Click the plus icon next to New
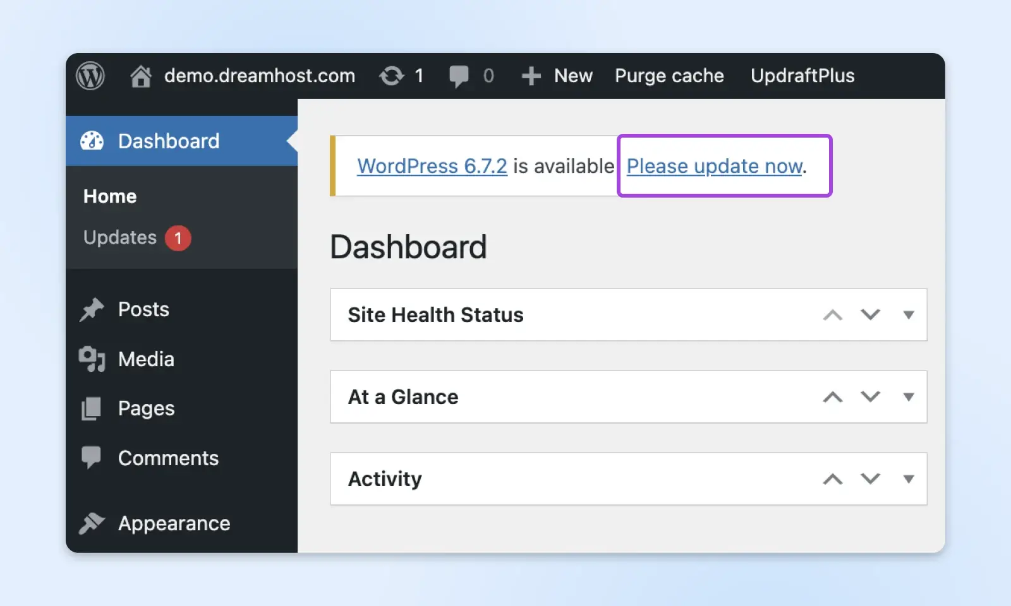Screen dimensions: 1011x606 click(x=531, y=76)
